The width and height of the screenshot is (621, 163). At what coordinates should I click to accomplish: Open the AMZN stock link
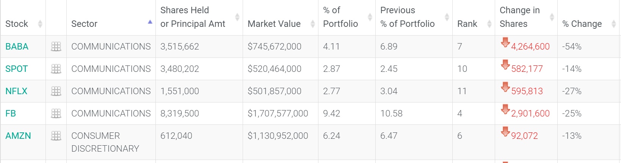click(x=18, y=136)
